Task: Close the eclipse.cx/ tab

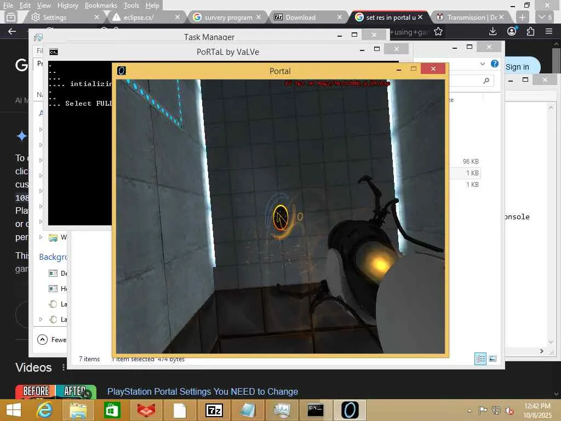Action: click(x=178, y=17)
